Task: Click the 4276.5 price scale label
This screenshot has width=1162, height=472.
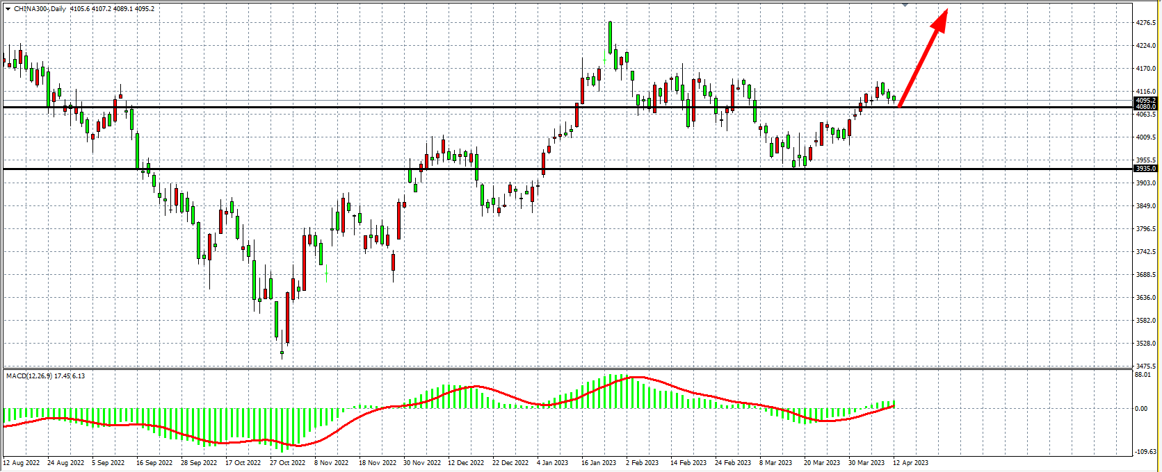Action: click(x=1145, y=23)
